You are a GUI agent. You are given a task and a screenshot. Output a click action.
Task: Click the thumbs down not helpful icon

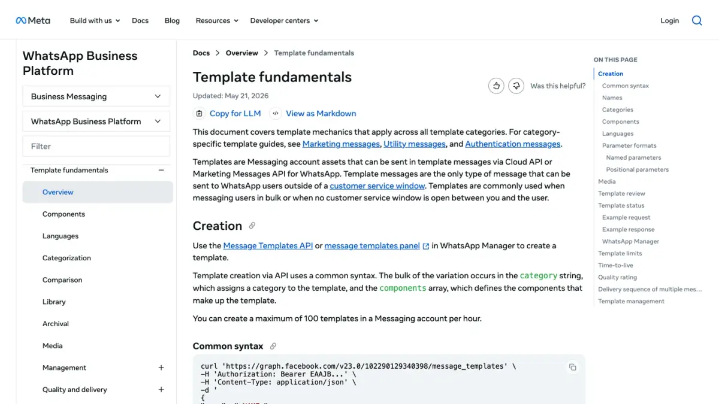point(516,86)
